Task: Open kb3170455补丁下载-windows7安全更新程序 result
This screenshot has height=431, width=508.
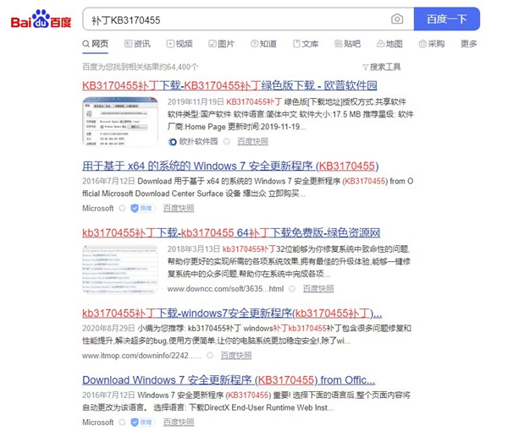Action: pyautogui.click(x=232, y=314)
